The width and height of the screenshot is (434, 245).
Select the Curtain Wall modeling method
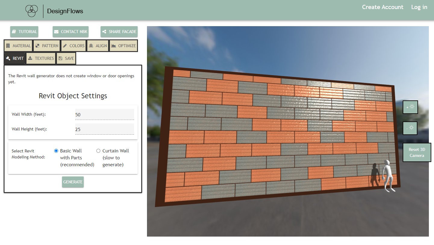click(98, 151)
